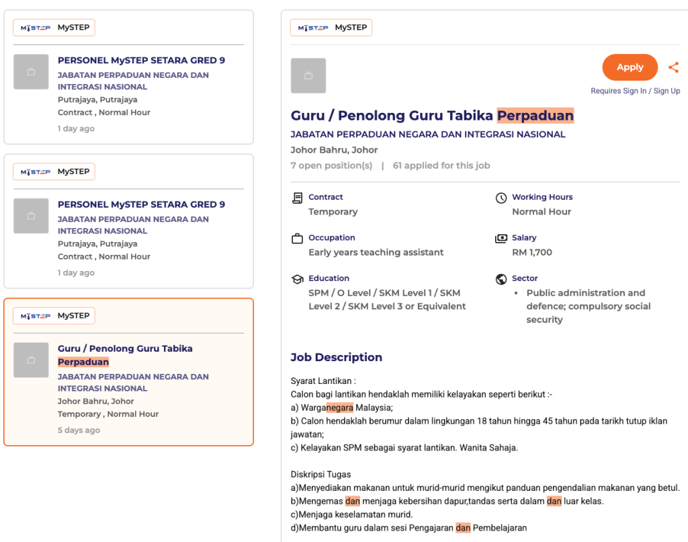Click the MySTEP badge on the highlighted Johor Bahru card
688x542 pixels.
click(x=54, y=316)
